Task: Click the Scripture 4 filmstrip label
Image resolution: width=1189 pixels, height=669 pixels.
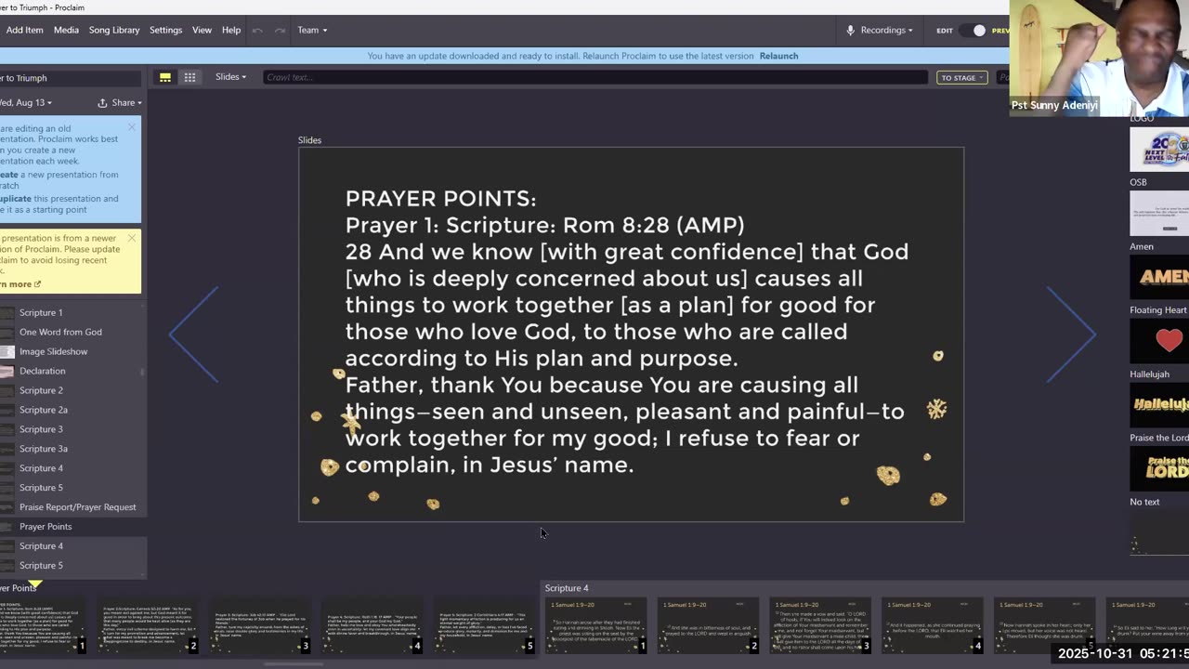Action: [567, 588]
